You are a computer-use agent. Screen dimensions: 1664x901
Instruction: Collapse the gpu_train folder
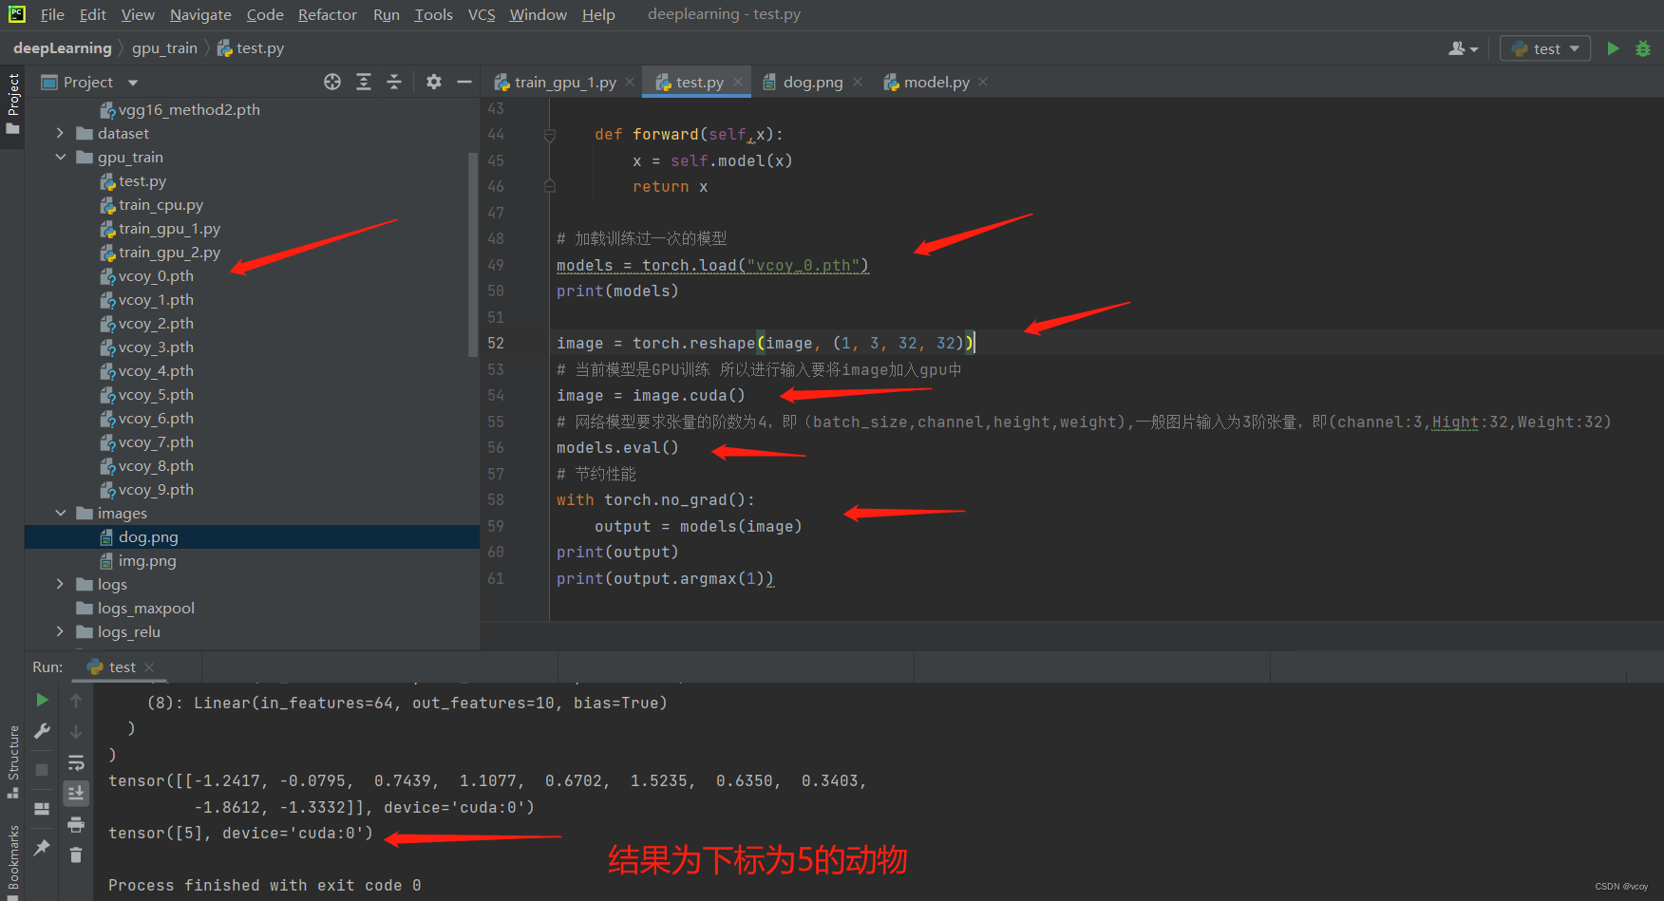pyautogui.click(x=60, y=158)
